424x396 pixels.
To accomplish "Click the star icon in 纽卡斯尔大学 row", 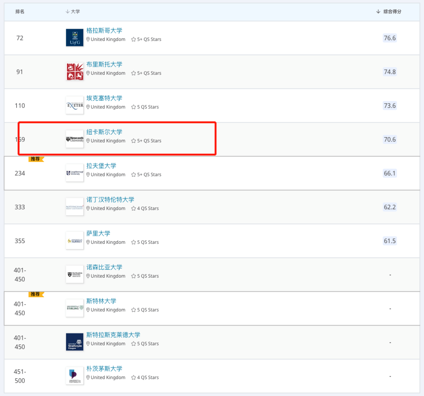I will [133, 141].
